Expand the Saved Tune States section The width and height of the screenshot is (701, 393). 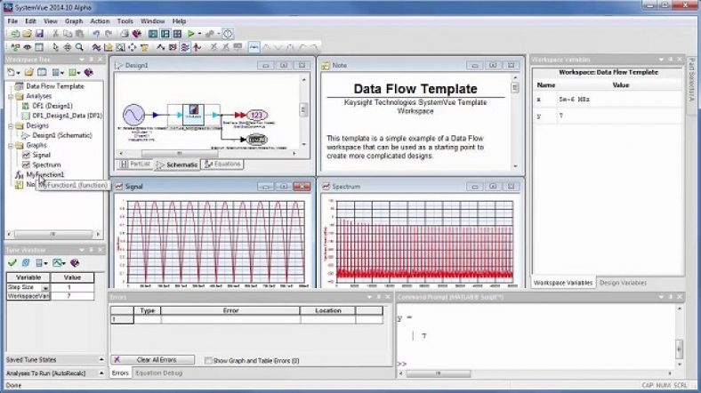(101, 359)
